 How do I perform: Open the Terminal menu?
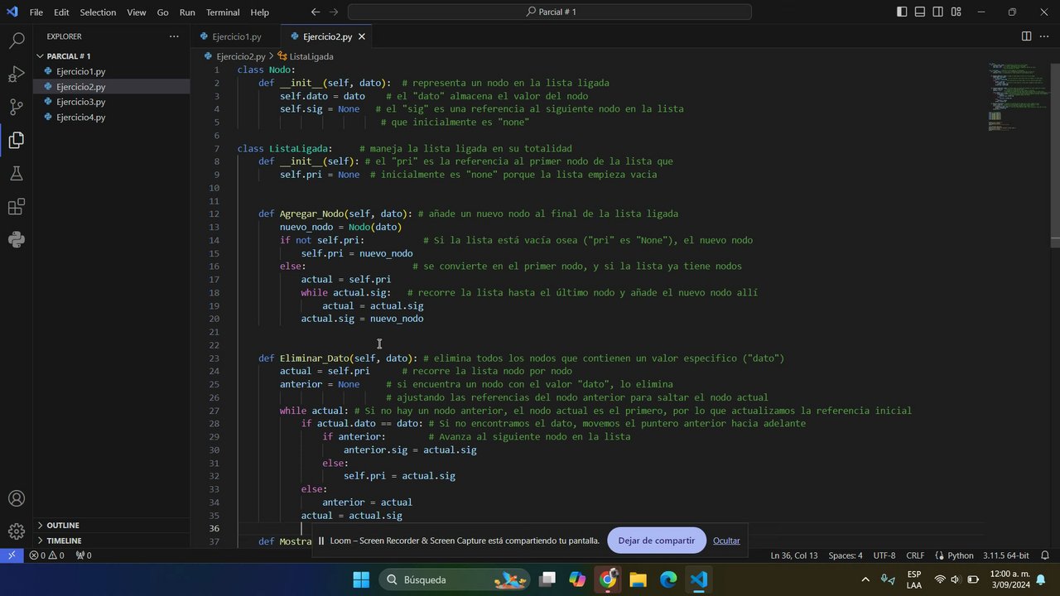tap(222, 12)
